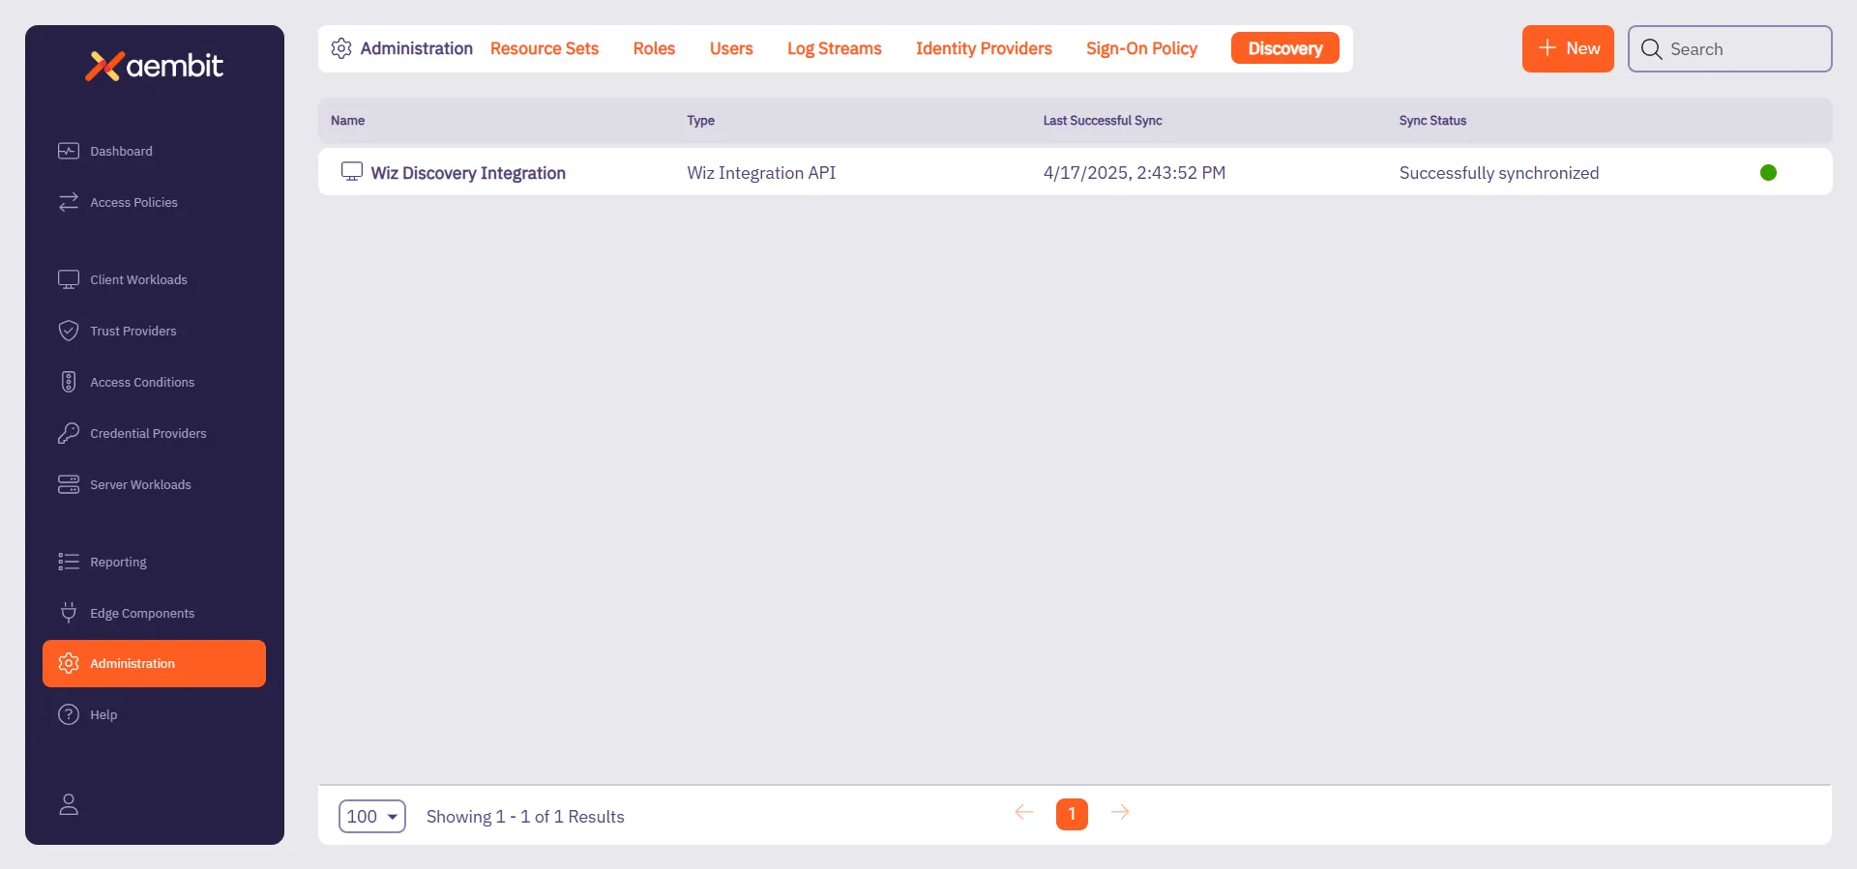The height and width of the screenshot is (869, 1857).
Task: Click the Wiz Integration API cell
Action: pos(761,173)
